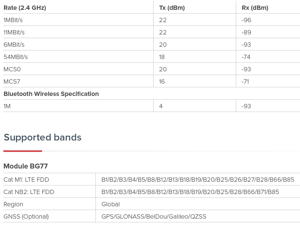This screenshot has height=234, width=300.
Task: Click the "Bluetooth Wireless Specification" row heading
Action: pyautogui.click(x=51, y=94)
